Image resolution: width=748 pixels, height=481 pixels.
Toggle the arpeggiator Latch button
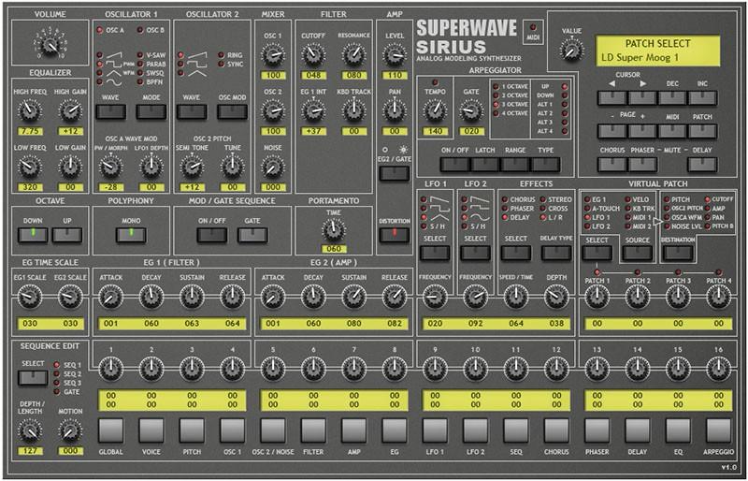pos(483,164)
